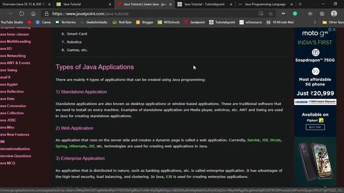Open the Canva bookmark

coord(44,23)
